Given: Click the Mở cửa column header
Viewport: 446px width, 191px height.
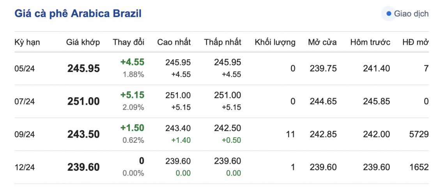Looking at the screenshot, I should (x=322, y=42).
